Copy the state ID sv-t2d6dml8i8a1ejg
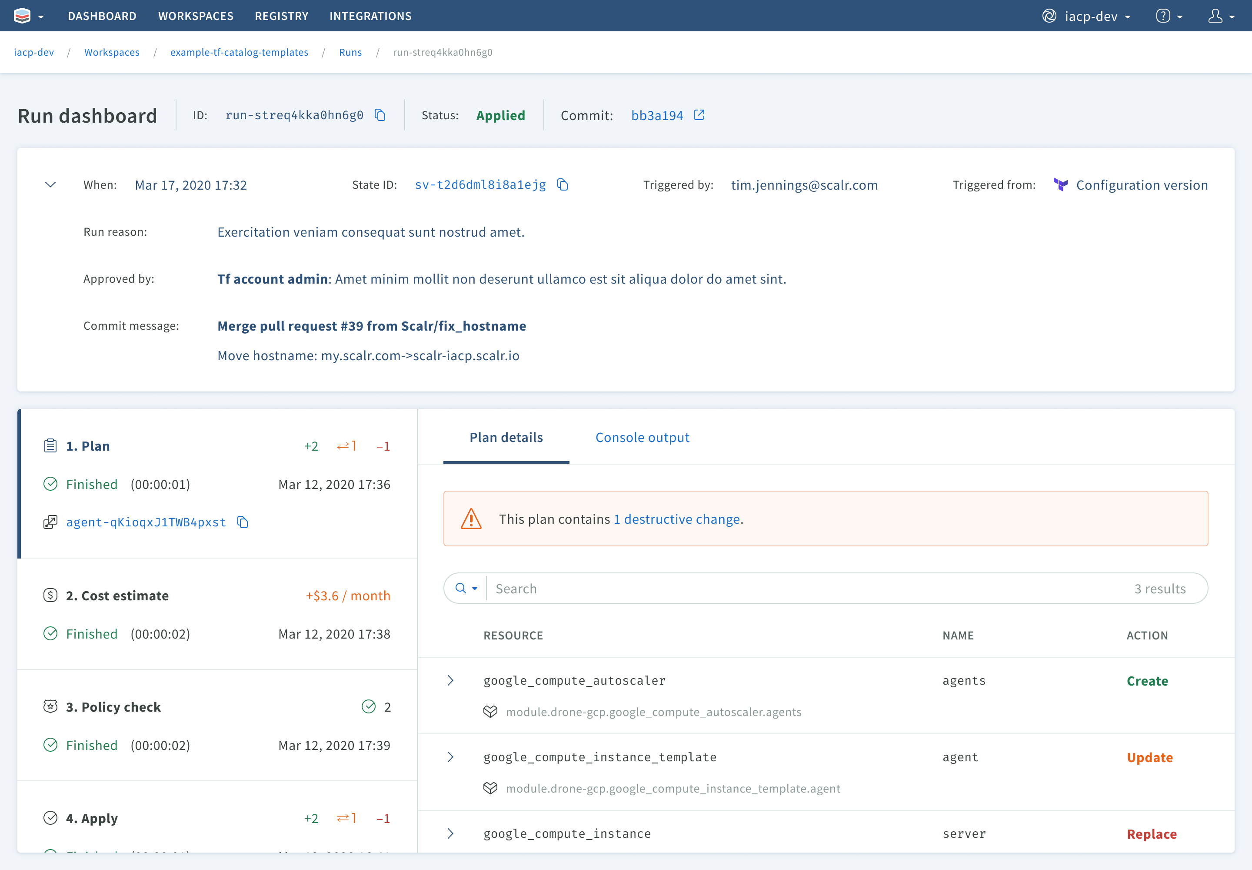The width and height of the screenshot is (1252, 870). pyautogui.click(x=563, y=185)
